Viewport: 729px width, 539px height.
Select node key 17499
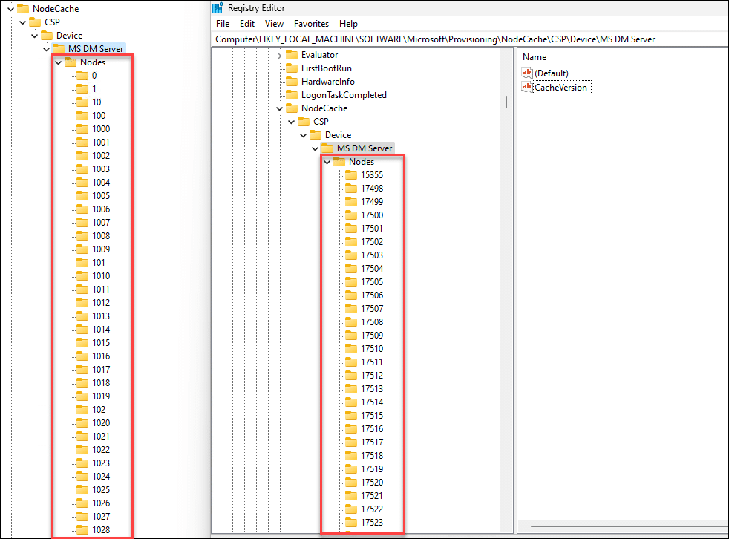[x=372, y=202]
